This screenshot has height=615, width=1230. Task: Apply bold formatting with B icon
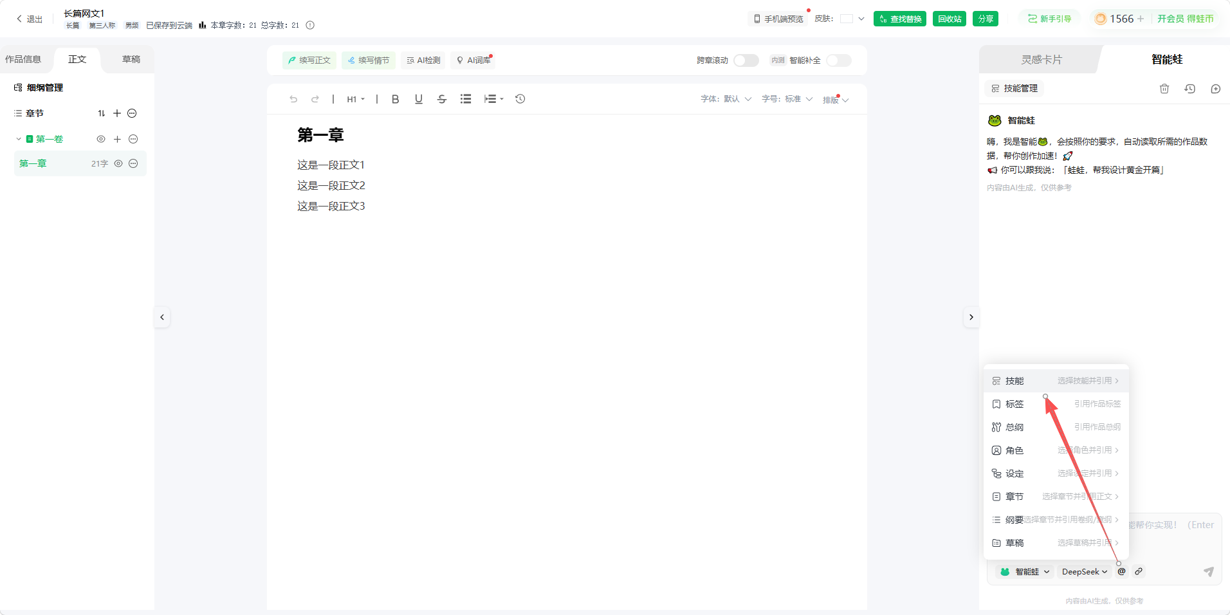pos(396,99)
